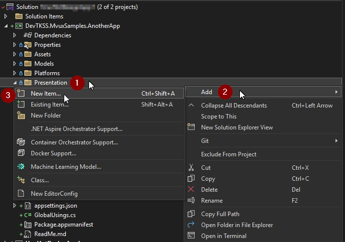The height and width of the screenshot is (242, 345).
Task: Choose Collapse All Descendants
Action: pyautogui.click(x=263, y=106)
